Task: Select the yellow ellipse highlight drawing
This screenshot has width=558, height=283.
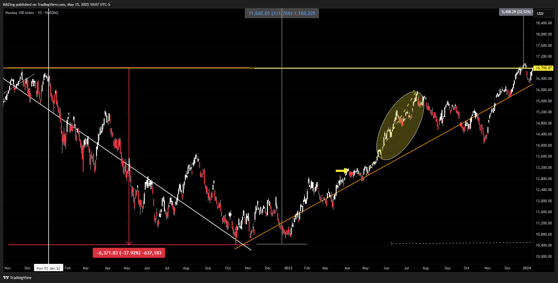Action: tap(400, 125)
